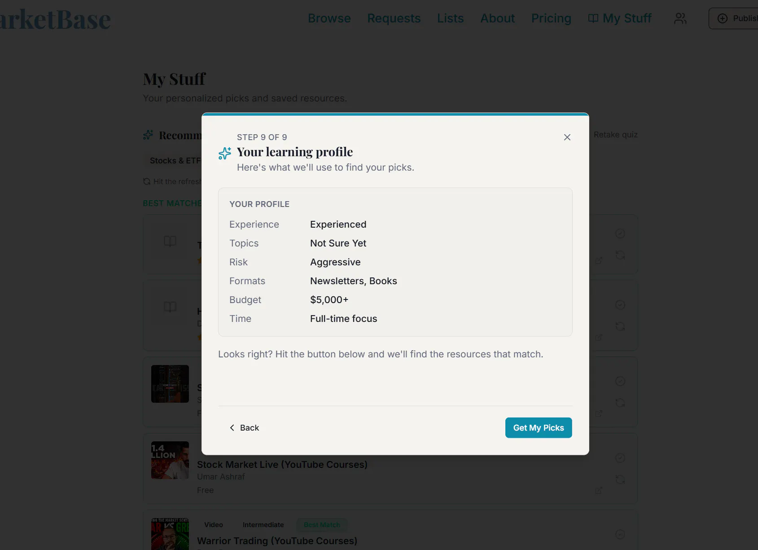Screen dimensions: 758x550
Task: Click the book icon on the first card
Action: (x=170, y=241)
